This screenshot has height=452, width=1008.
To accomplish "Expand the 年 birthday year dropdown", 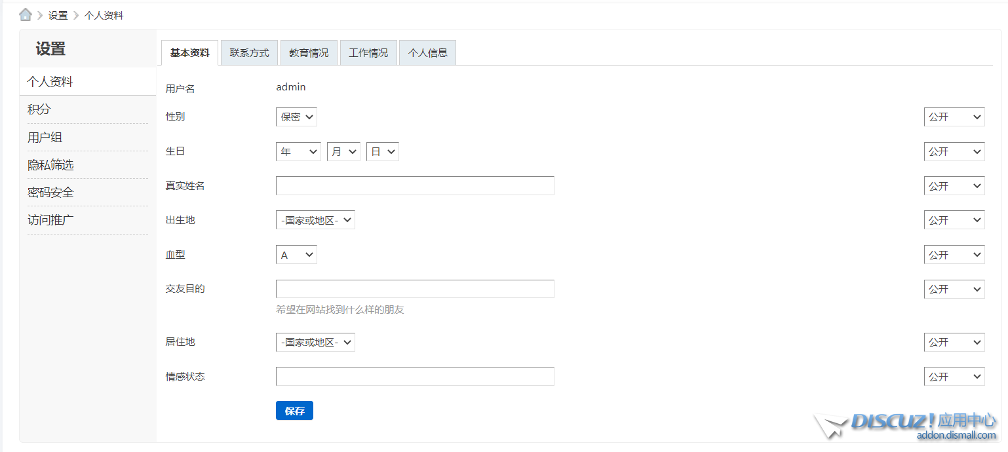I will (x=298, y=152).
